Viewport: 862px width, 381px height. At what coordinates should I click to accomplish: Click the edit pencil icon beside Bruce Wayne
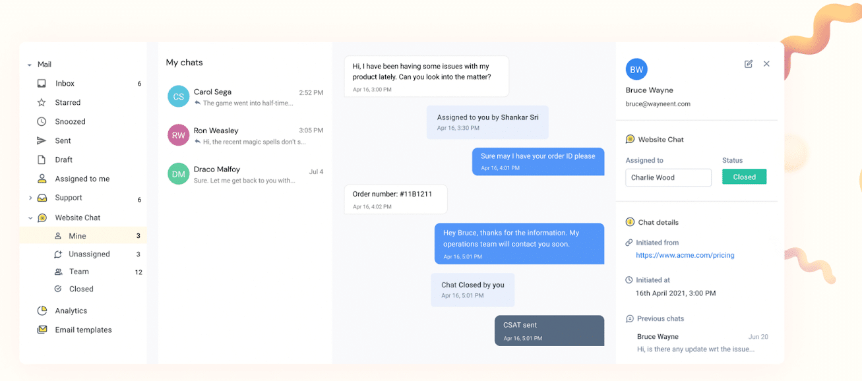point(748,64)
